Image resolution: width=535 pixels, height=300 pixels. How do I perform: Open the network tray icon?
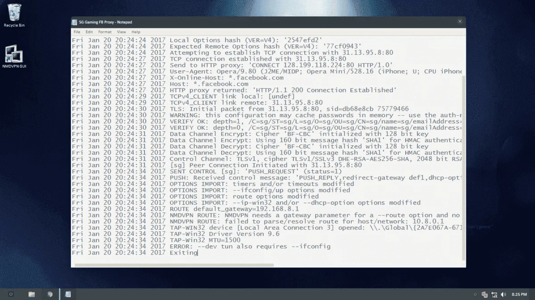coord(494,294)
